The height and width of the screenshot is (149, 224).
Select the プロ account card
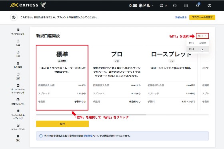click(117, 77)
